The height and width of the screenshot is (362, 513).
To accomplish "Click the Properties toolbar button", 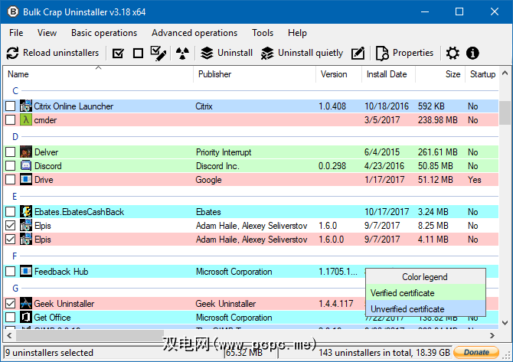I will click(404, 54).
